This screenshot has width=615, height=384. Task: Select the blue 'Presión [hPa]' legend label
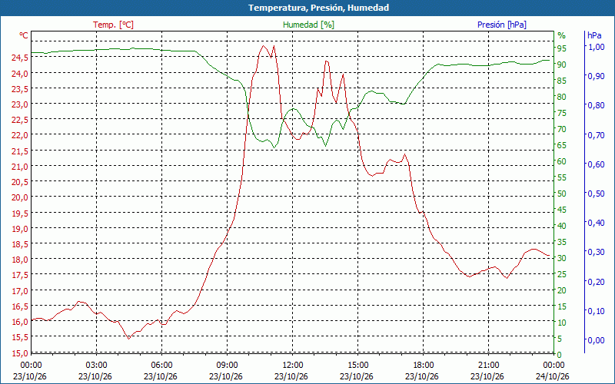click(502, 25)
